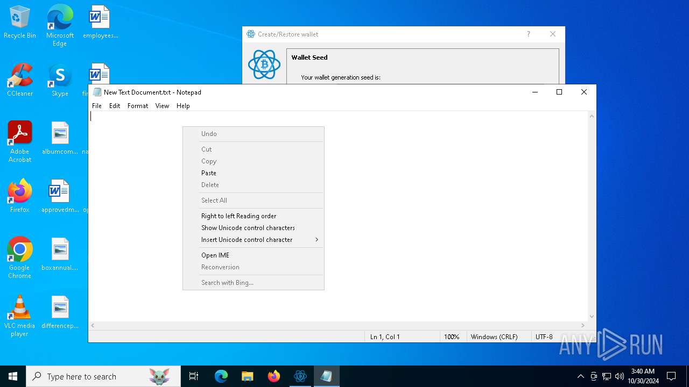Launch the Skype desktop shortcut
689x387 pixels.
coord(60,80)
